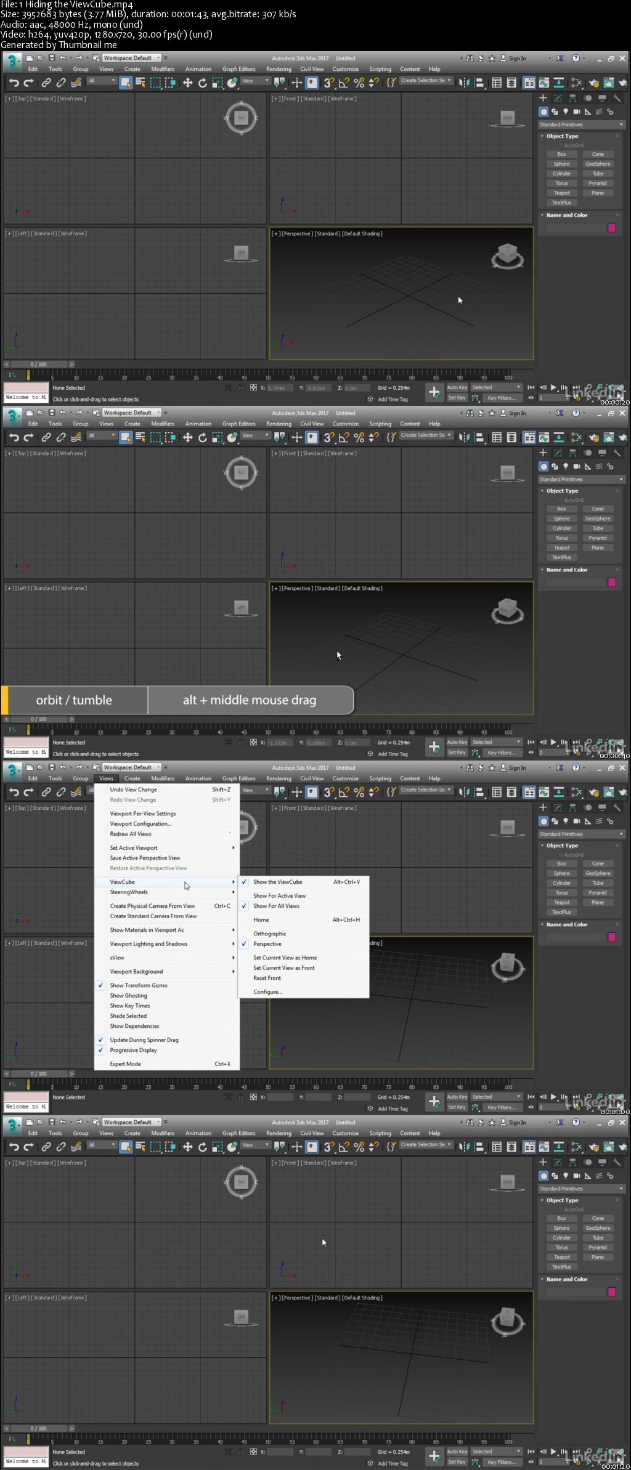
Task: Open the Help question-mark icon in the 00:00:20 frame
Action: (x=576, y=59)
